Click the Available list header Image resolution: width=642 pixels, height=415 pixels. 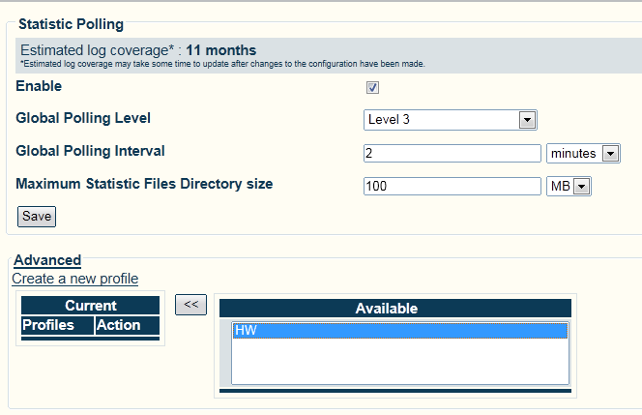395,309
